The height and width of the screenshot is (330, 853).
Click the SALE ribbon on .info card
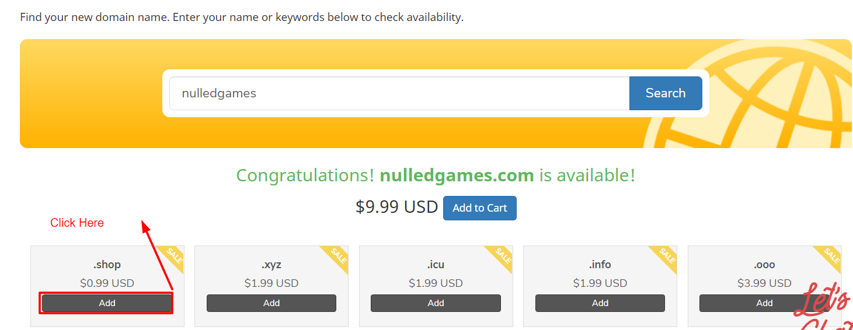point(667,256)
